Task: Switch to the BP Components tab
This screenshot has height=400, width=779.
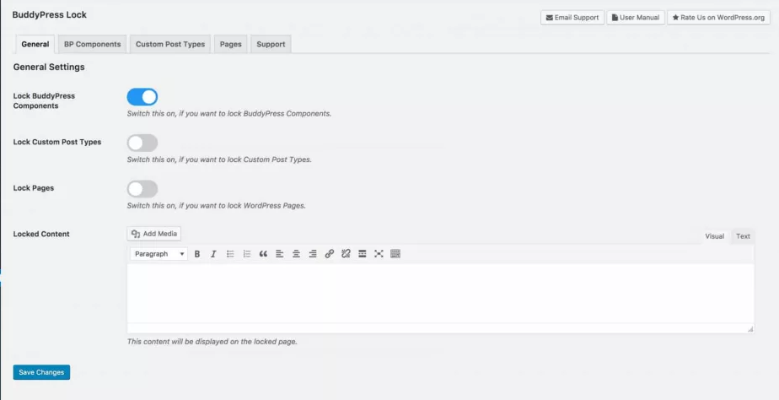Action: pyautogui.click(x=92, y=44)
